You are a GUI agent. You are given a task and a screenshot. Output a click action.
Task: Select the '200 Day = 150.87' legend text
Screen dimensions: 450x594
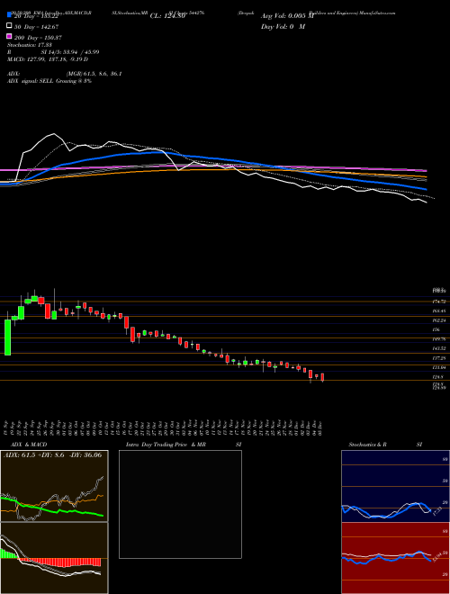click(x=39, y=38)
